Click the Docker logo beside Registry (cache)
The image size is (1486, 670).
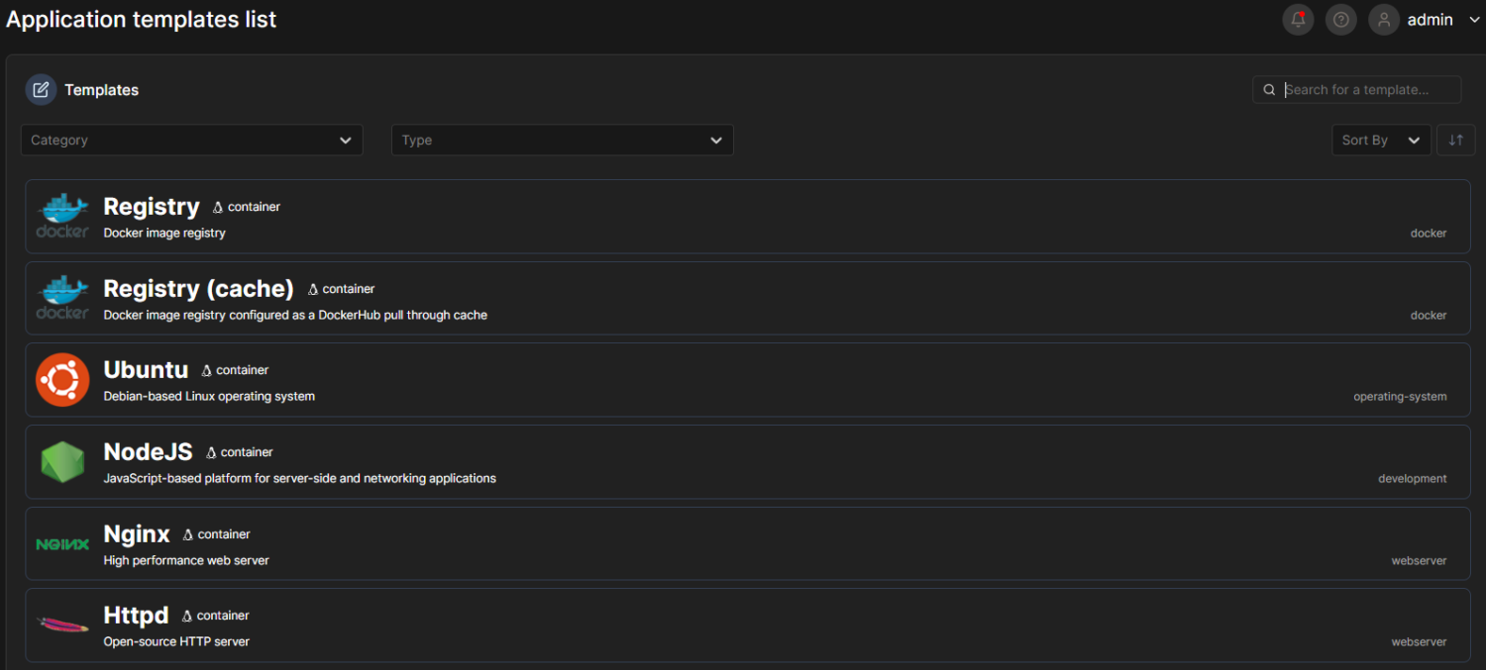[x=62, y=298]
